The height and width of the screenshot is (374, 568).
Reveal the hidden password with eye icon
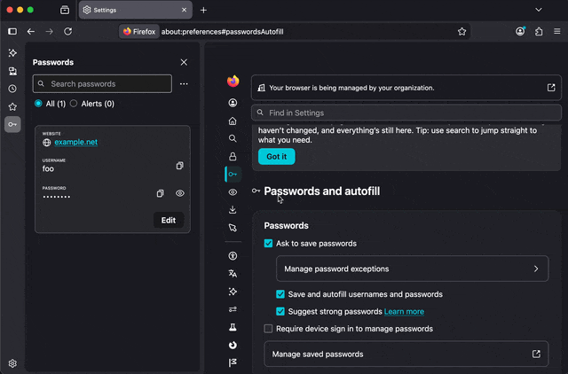(x=180, y=193)
